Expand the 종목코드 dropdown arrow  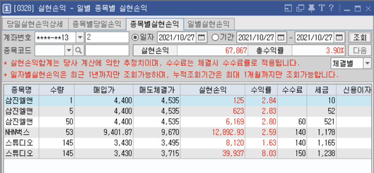(69, 50)
